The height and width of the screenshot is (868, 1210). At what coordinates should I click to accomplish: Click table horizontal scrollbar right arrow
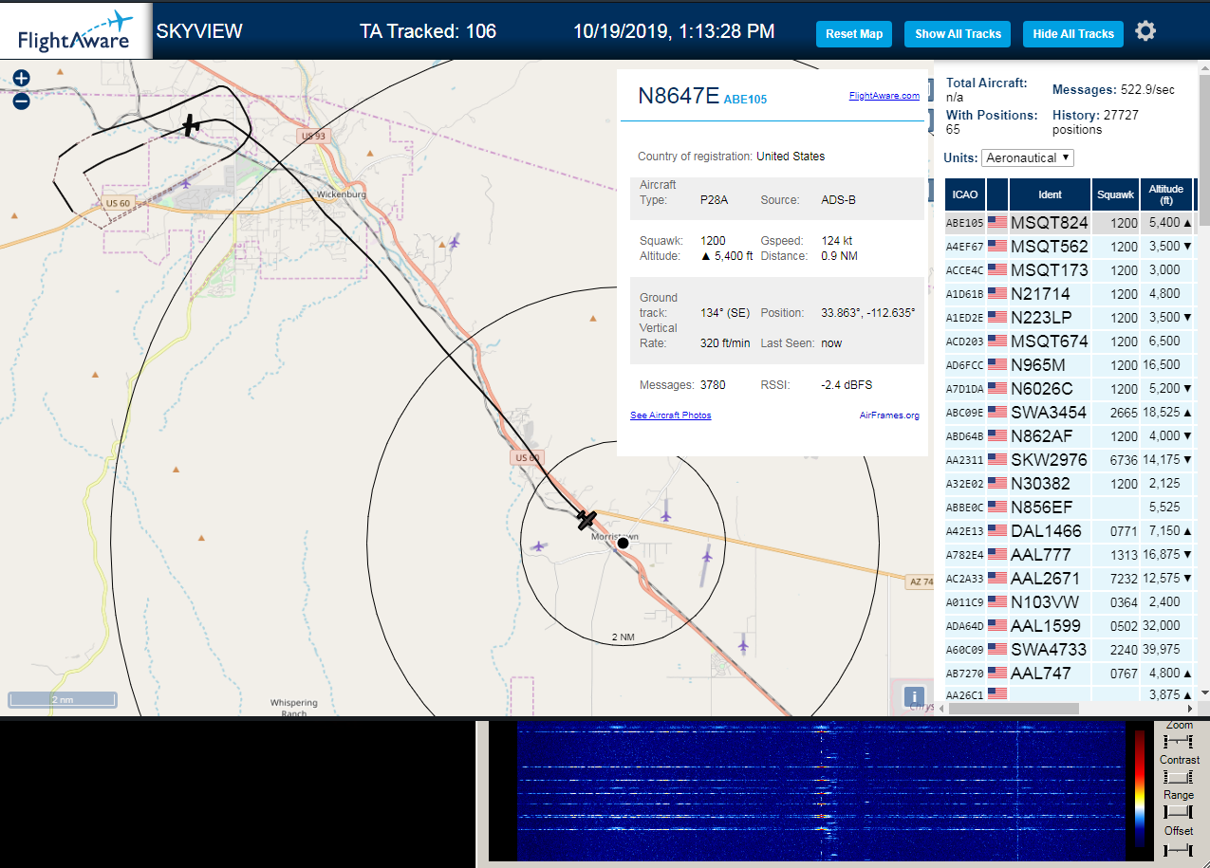click(1190, 709)
